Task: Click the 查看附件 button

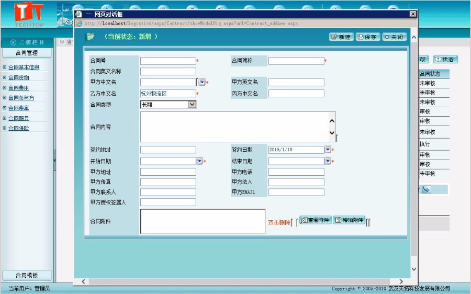Action: [x=316, y=220]
